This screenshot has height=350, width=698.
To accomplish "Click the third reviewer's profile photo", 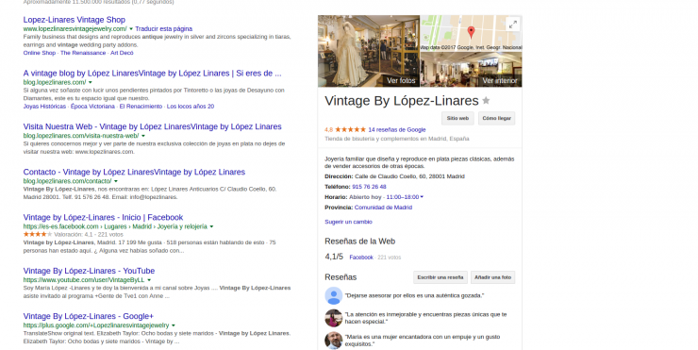I will tap(333, 341).
